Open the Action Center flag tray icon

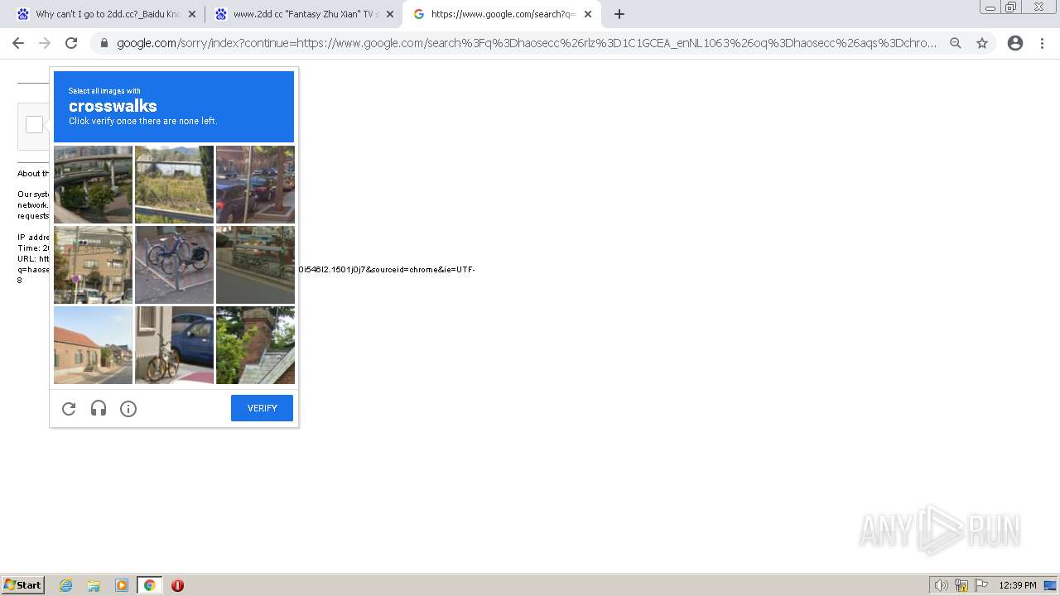[981, 585]
